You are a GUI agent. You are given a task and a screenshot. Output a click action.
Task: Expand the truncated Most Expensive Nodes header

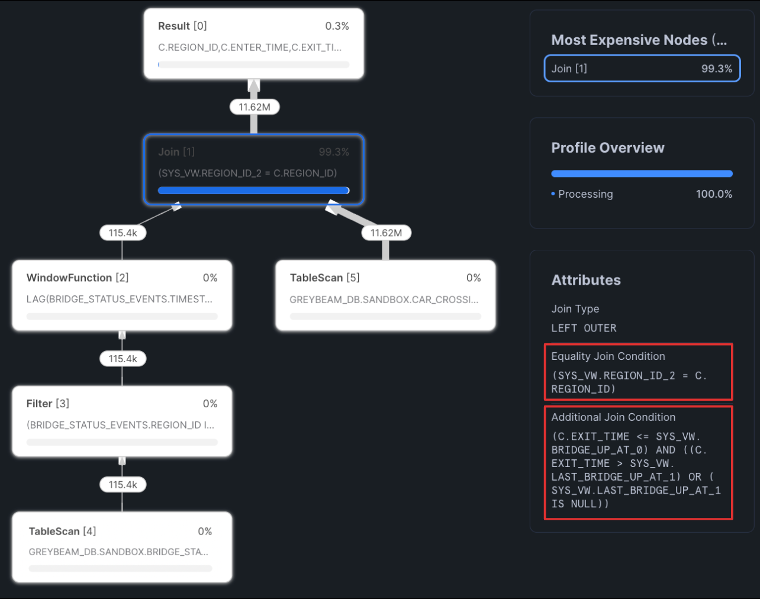[639, 40]
